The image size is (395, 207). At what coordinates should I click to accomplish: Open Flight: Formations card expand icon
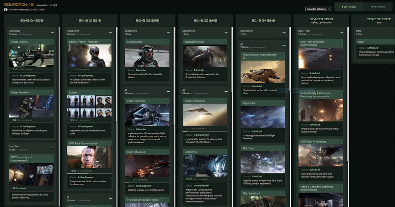point(224,101)
